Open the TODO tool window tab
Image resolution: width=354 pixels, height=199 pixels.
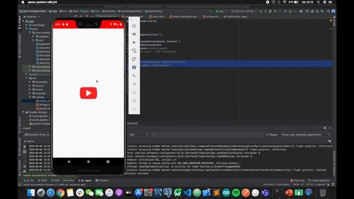click(43, 181)
